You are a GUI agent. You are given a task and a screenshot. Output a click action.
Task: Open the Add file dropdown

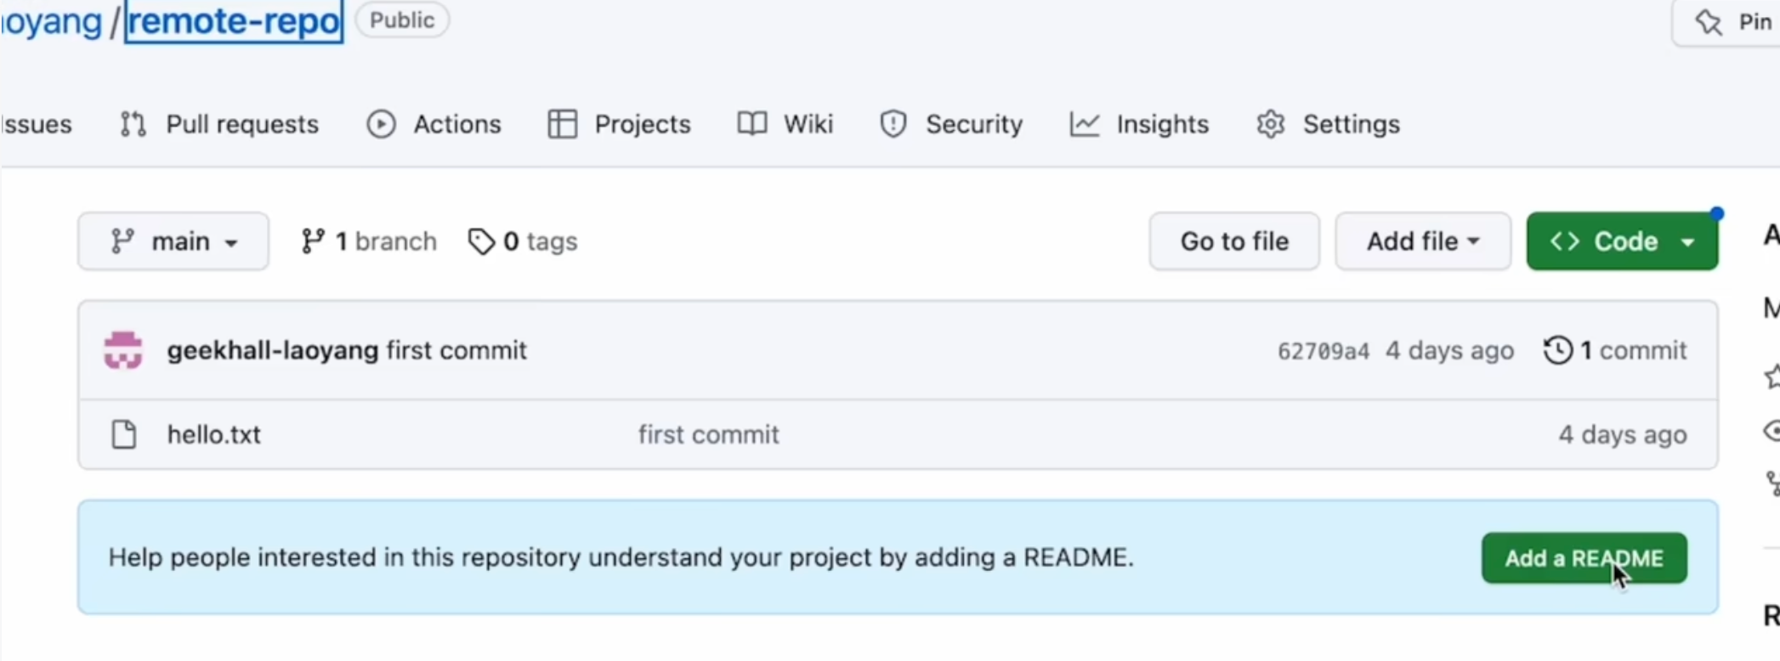[1423, 241]
